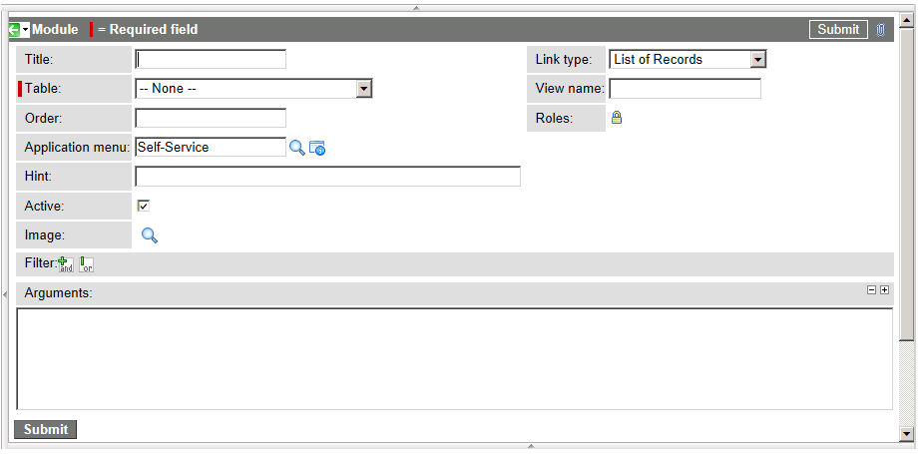Open the Module header context menu arrow
This screenshot has width=922, height=454.
(x=26, y=30)
